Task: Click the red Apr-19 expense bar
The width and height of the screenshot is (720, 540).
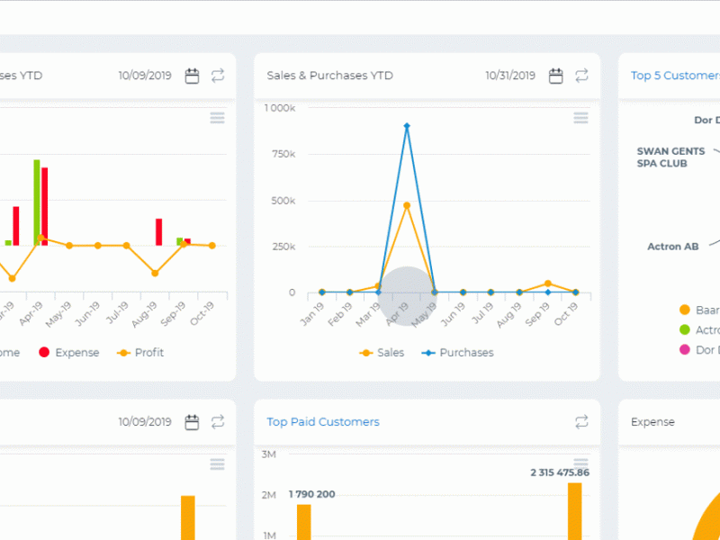Action: click(44, 207)
